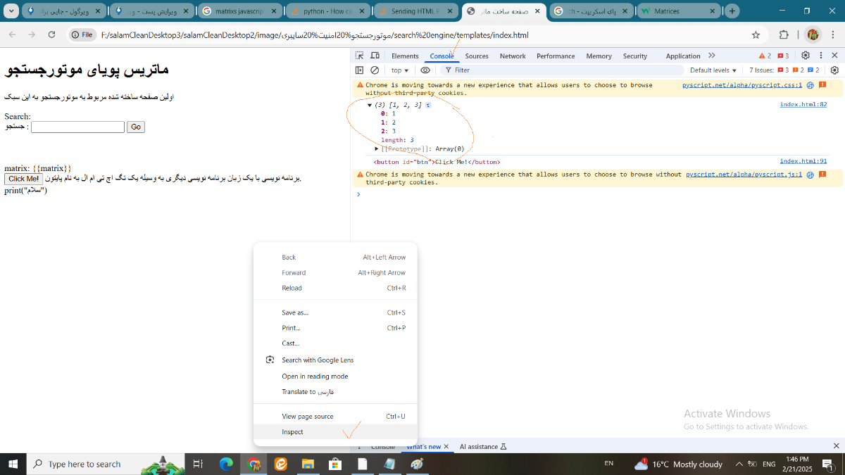
Task: Clear the console with the clear icon
Action: click(x=375, y=70)
